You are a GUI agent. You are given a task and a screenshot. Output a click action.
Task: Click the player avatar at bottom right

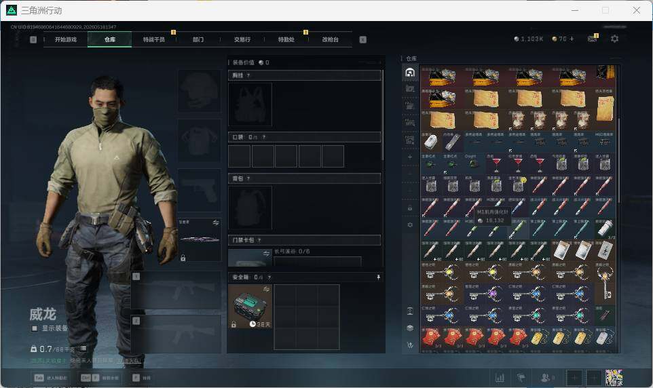click(x=614, y=378)
